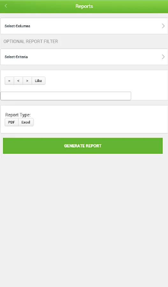The width and height of the screenshot is (168, 287).
Task: Tap the Reports title in header
Action: pyautogui.click(x=84, y=6)
